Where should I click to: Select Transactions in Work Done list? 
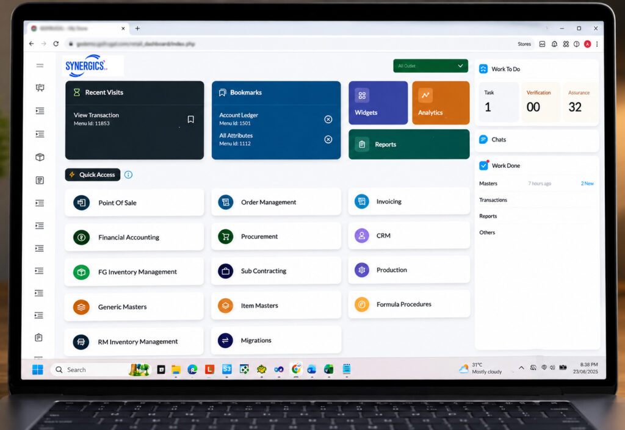click(x=493, y=200)
